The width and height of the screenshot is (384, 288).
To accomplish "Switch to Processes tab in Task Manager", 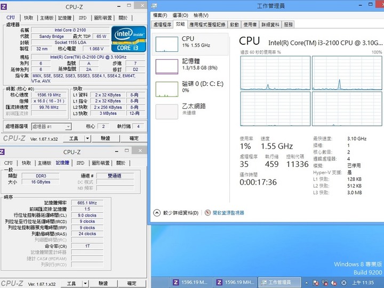I will coord(162,25).
